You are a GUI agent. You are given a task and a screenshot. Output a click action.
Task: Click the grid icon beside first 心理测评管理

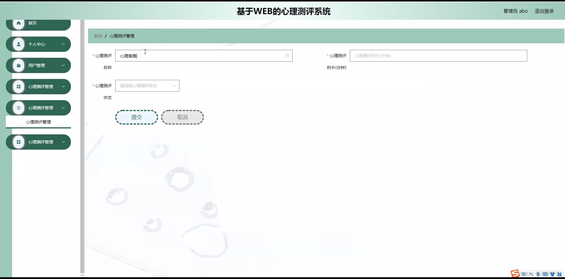tap(19, 86)
